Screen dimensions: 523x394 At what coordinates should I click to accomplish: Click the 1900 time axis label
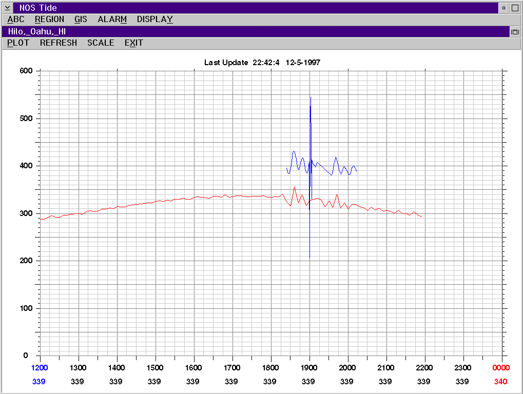point(309,368)
